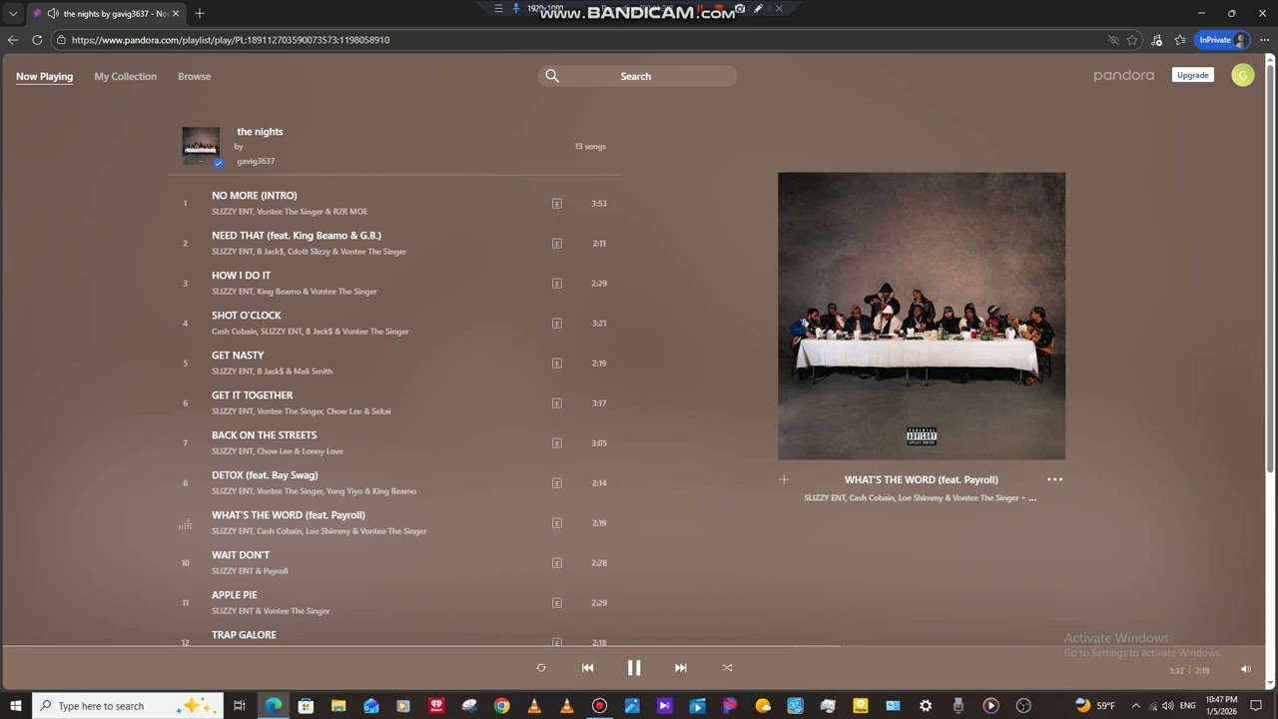Close the nights browser tab
Image resolution: width=1278 pixels, height=719 pixels.
coord(176,14)
